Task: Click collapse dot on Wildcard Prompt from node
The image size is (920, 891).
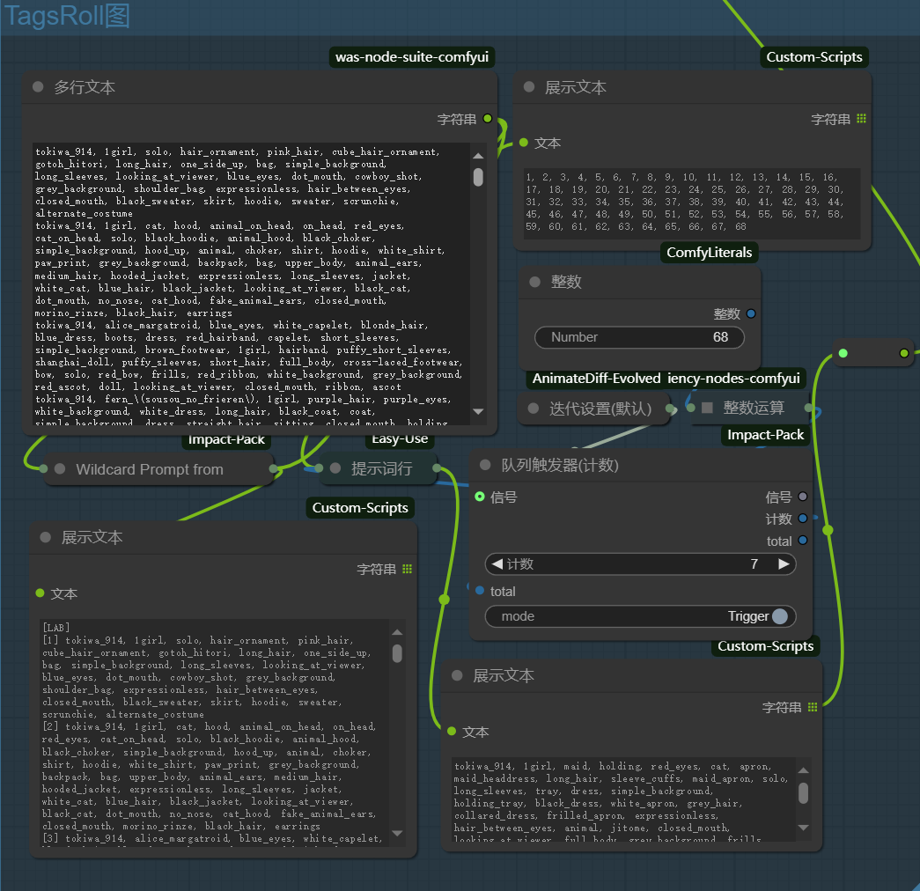Action: pyautogui.click(x=60, y=469)
